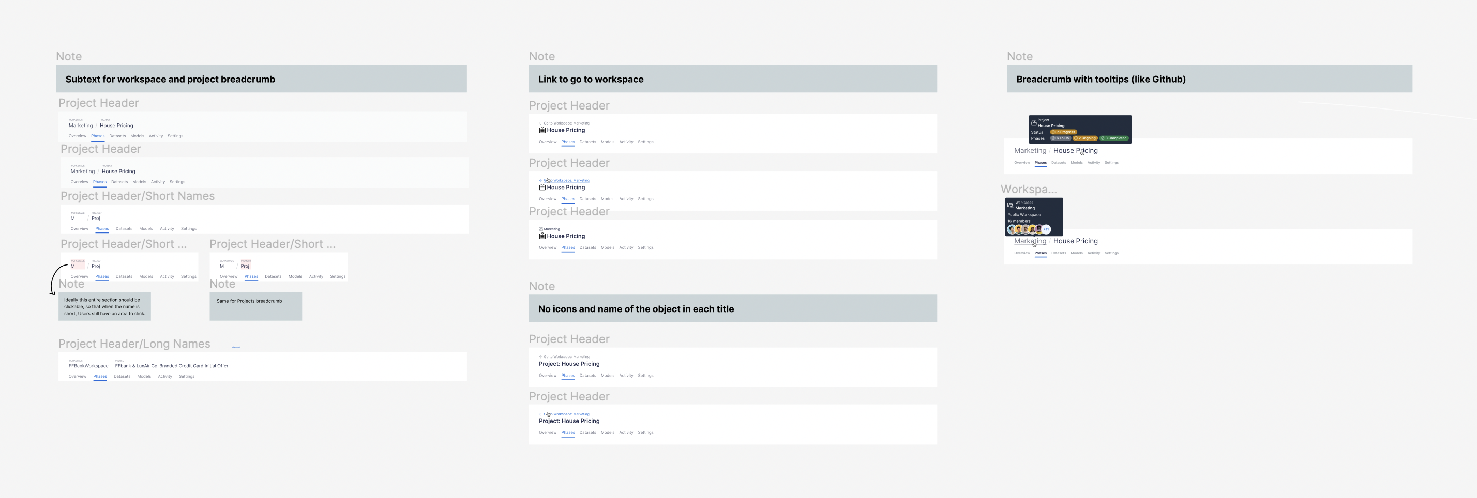Select the 'Breadcrumb with tooltips (like Github)' note
The height and width of the screenshot is (498, 1477).
pos(1209,79)
